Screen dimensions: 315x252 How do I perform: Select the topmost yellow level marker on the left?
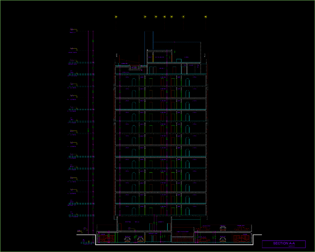[x=74, y=30]
